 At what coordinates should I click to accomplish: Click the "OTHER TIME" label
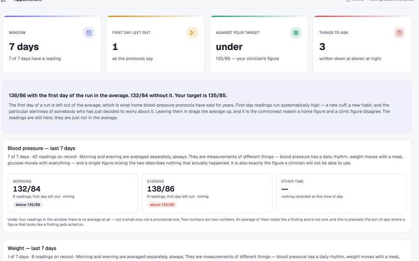pos(292,181)
